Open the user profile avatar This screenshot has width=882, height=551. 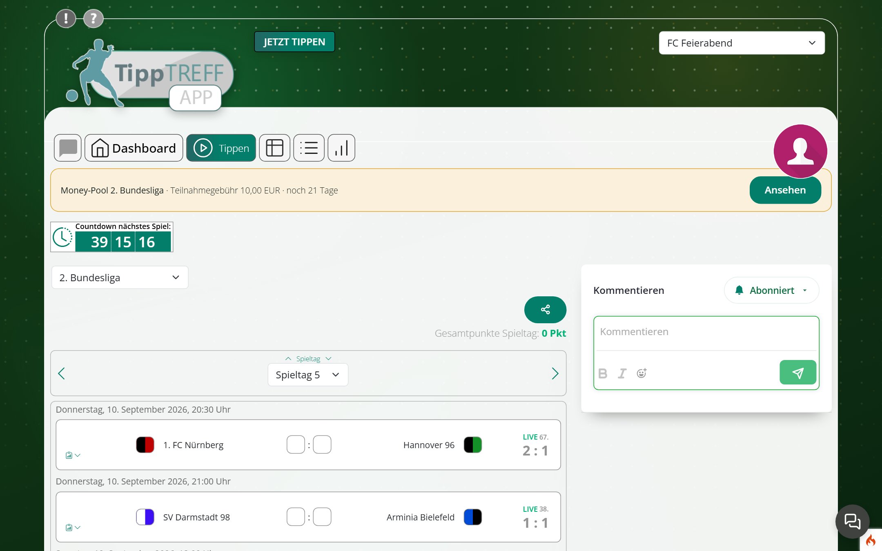click(x=800, y=151)
